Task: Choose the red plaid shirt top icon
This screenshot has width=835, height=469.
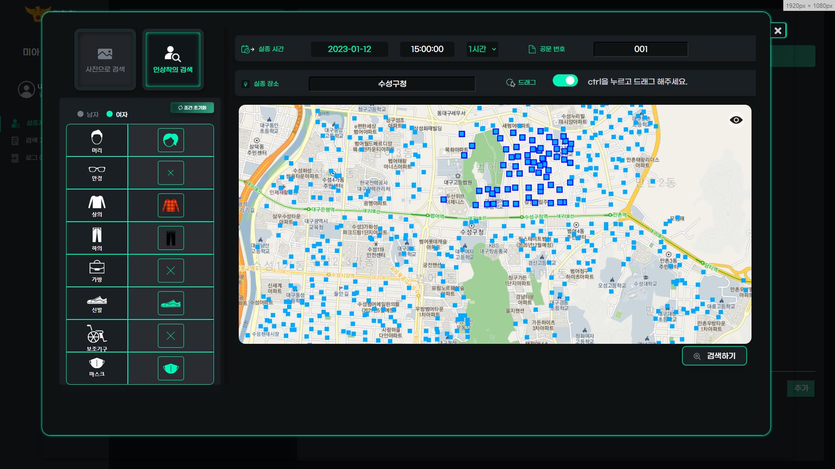Action: (x=170, y=205)
